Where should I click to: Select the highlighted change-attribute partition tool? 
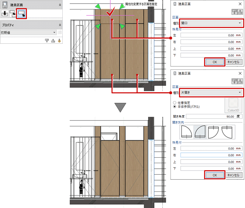pyautogui.click(x=22, y=14)
